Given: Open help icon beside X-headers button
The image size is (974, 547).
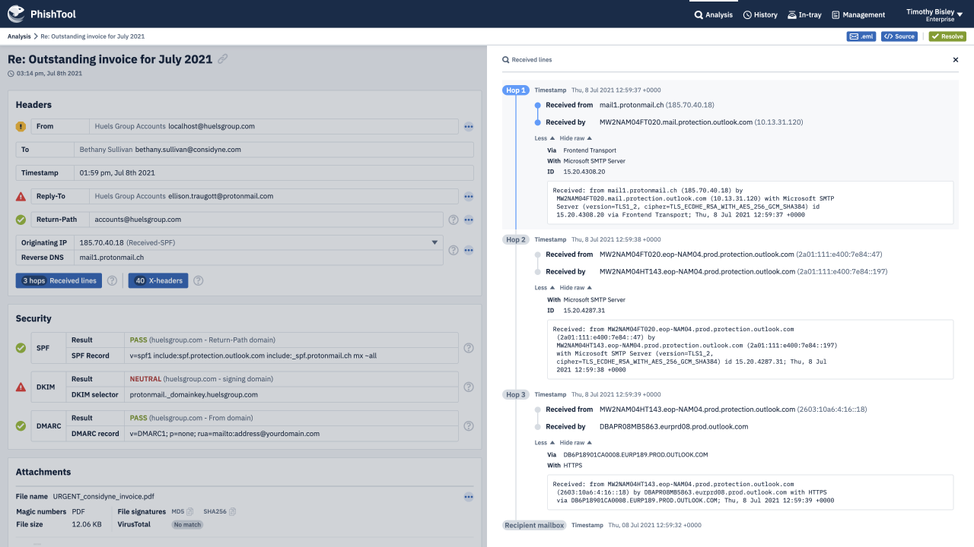Looking at the screenshot, I should point(199,280).
